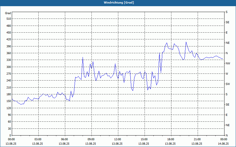Click the 21:00 time label
The height and width of the screenshot is (147, 236).
click(197, 139)
